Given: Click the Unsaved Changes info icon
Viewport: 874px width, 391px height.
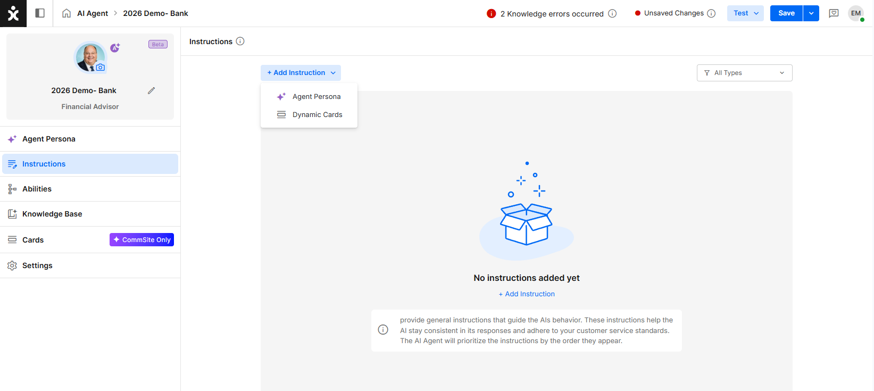Looking at the screenshot, I should (x=711, y=13).
